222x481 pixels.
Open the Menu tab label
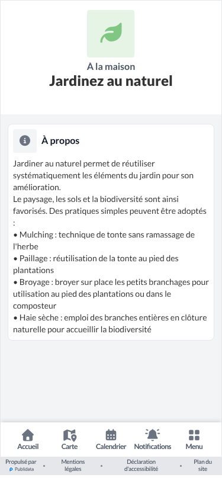coord(194,447)
